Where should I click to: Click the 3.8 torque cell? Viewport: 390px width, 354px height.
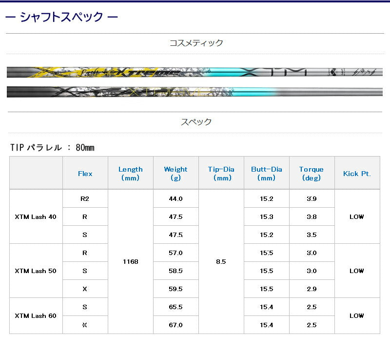point(312,216)
